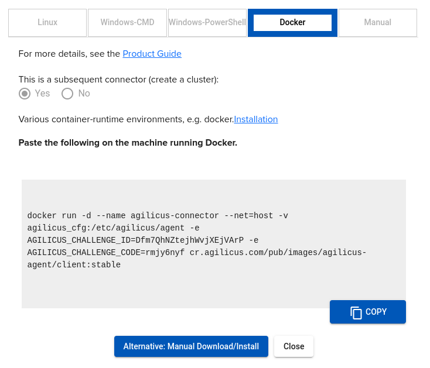The image size is (430, 368).
Task: Open the Product Guide link
Action: point(152,54)
